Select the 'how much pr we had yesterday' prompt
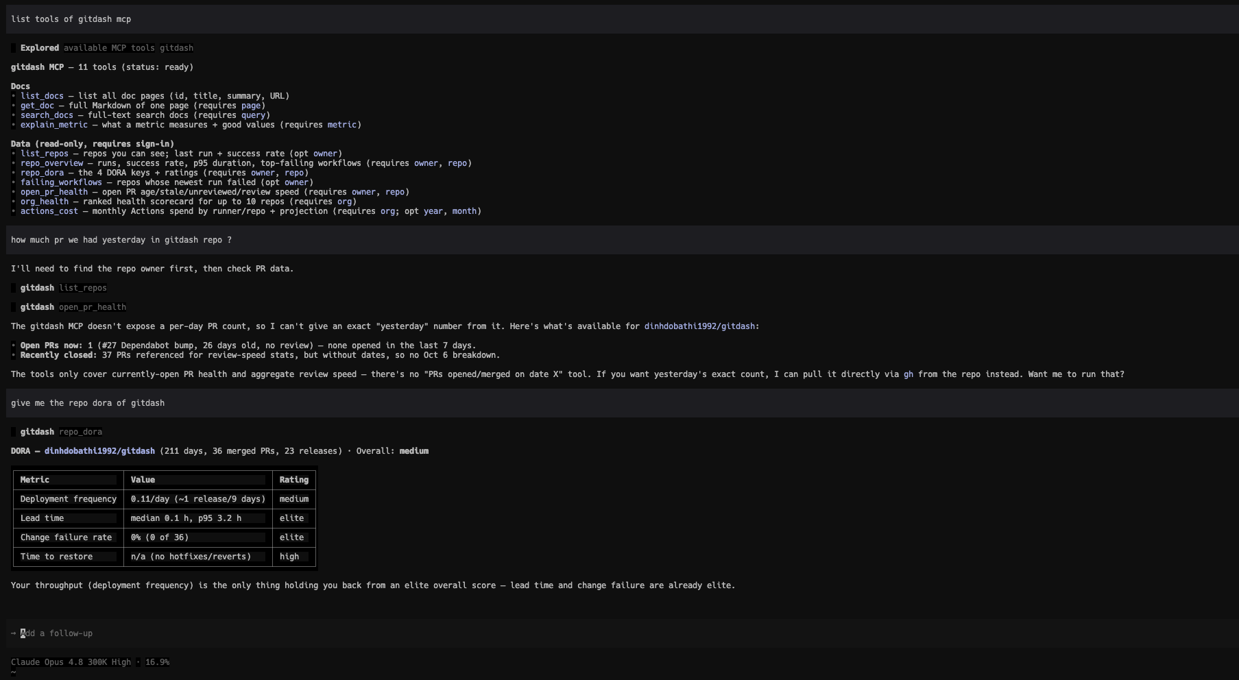 pyautogui.click(x=621, y=240)
